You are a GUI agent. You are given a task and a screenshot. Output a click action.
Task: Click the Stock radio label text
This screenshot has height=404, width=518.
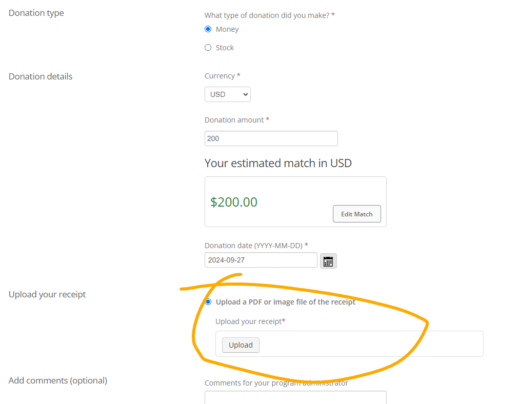pos(225,48)
